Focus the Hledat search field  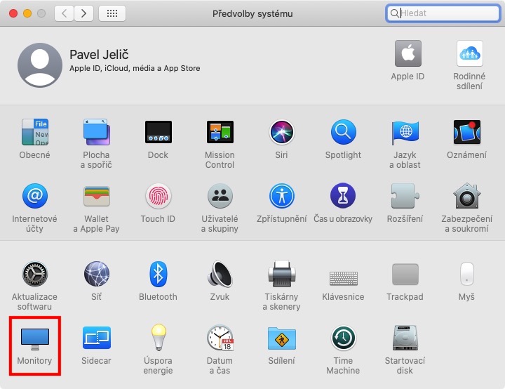tap(443, 13)
